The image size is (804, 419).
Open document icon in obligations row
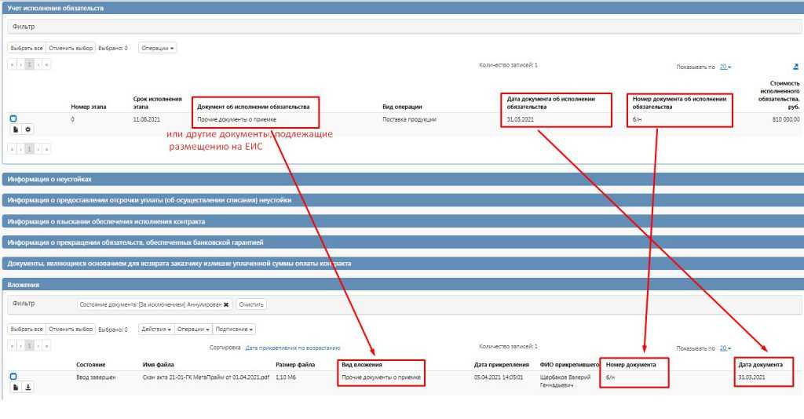[x=16, y=129]
